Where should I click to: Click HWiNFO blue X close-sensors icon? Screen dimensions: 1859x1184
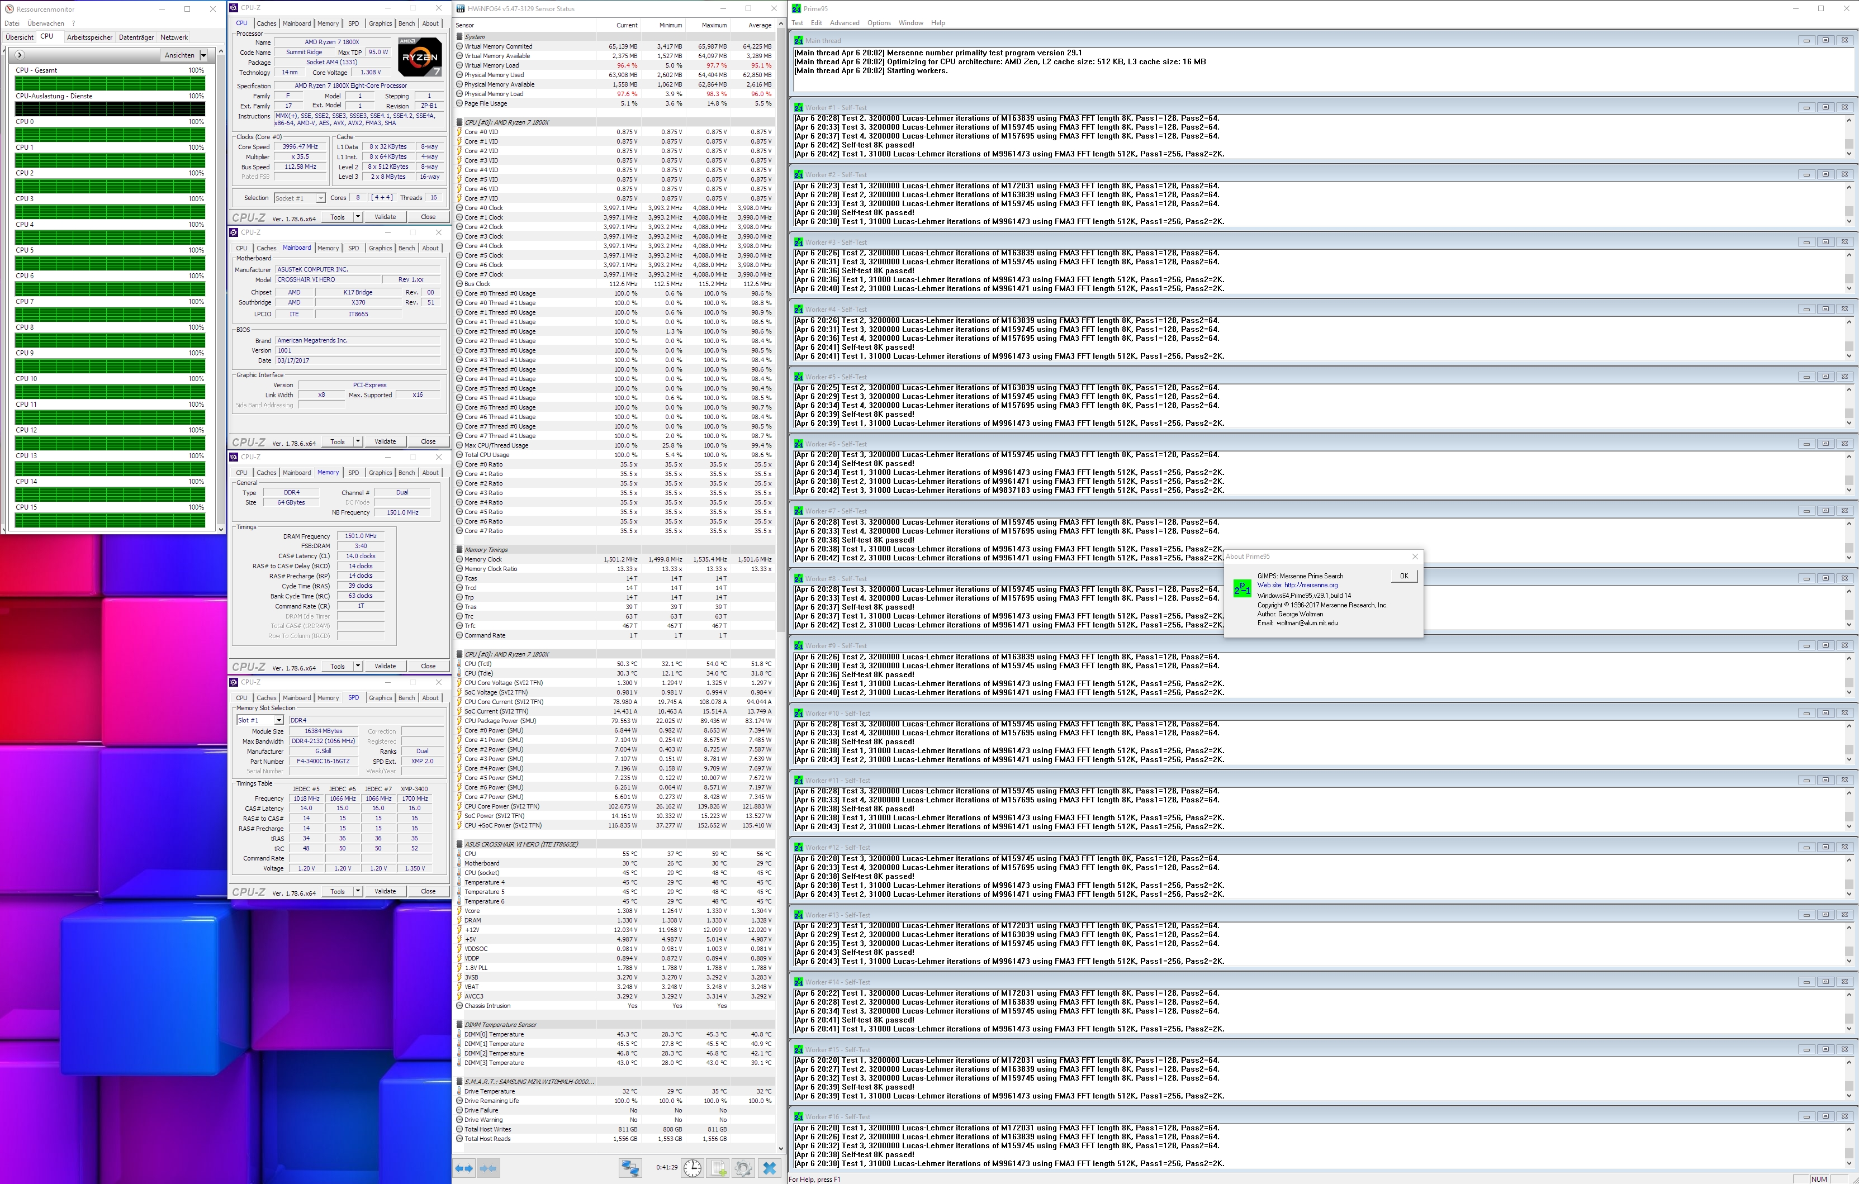click(769, 1168)
